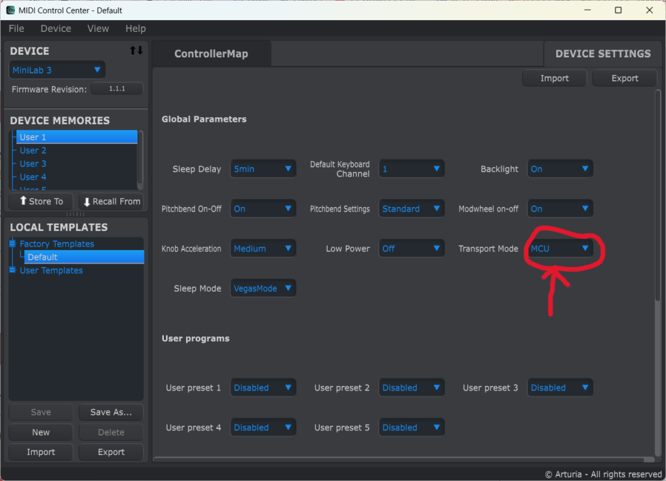
Task: Click Import in Device Settings panel
Action: [x=554, y=78]
